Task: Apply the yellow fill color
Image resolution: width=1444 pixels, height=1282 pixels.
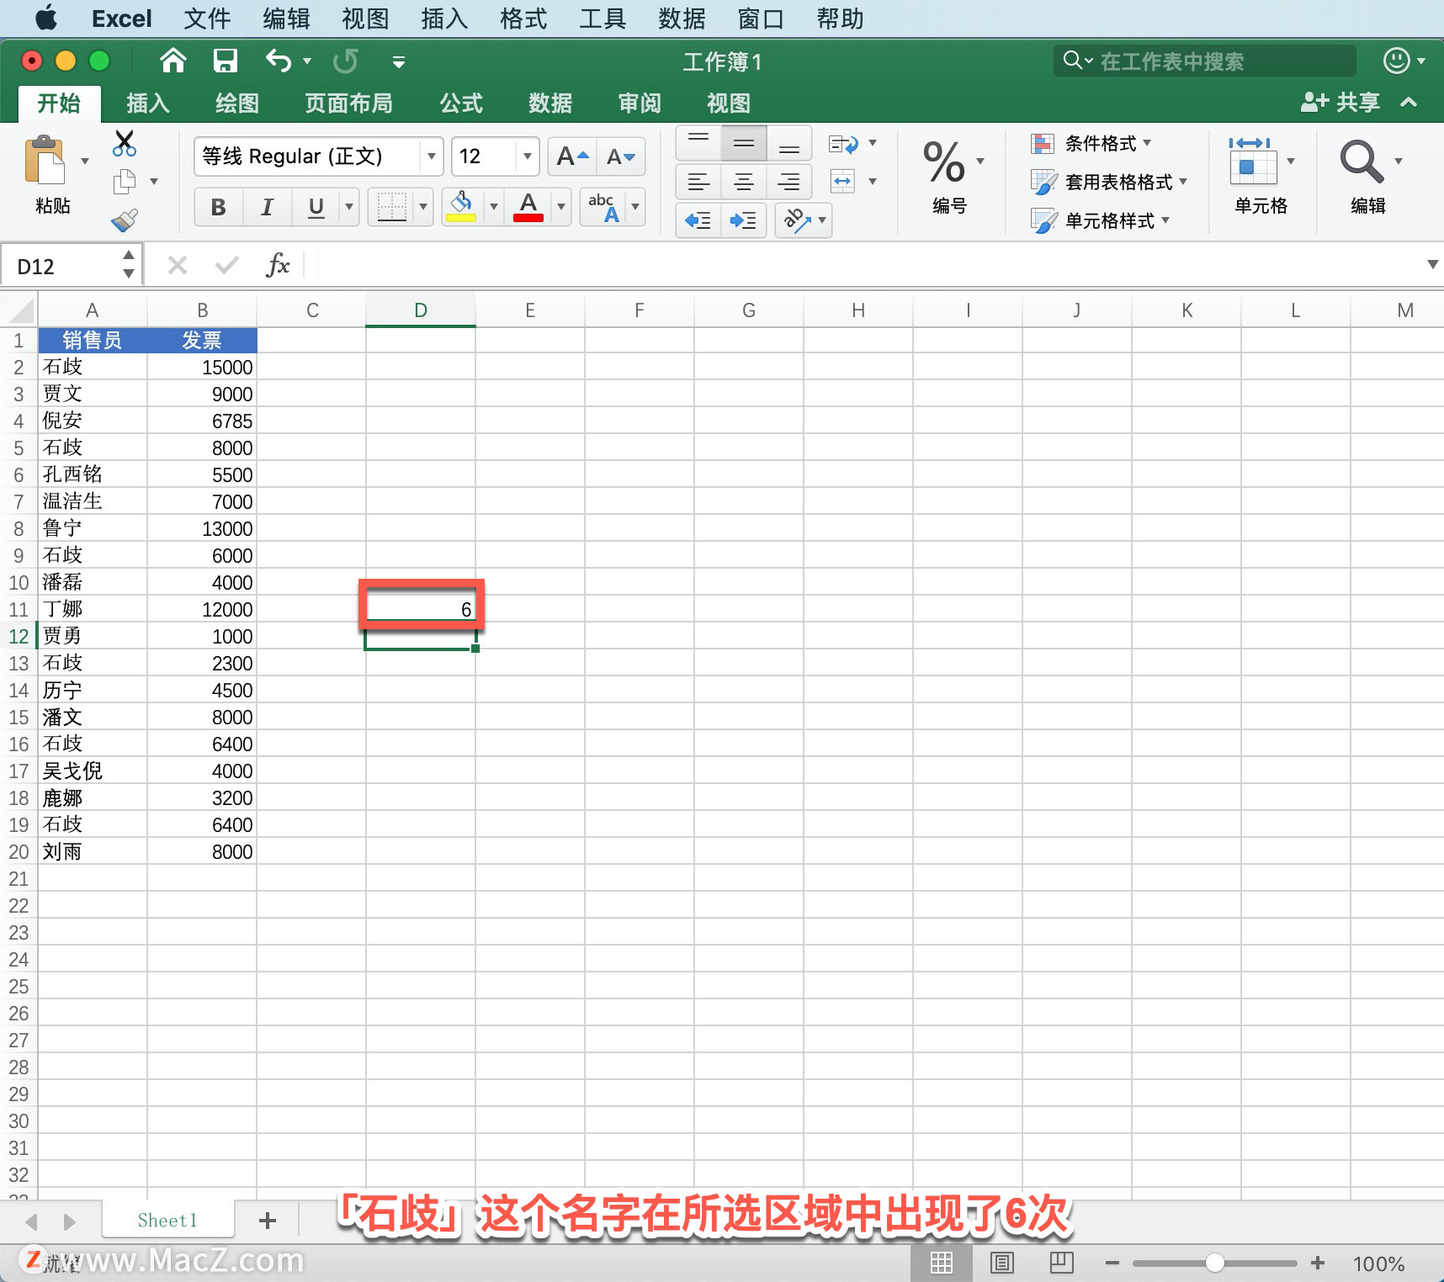Action: point(461,207)
